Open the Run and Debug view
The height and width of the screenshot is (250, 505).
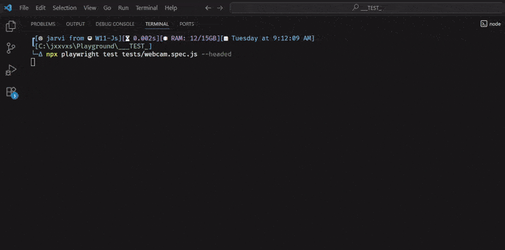11,70
